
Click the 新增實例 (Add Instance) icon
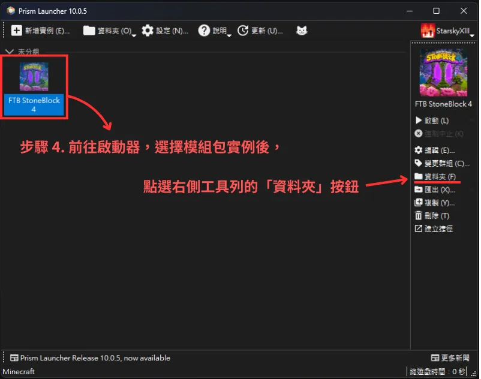pos(17,31)
